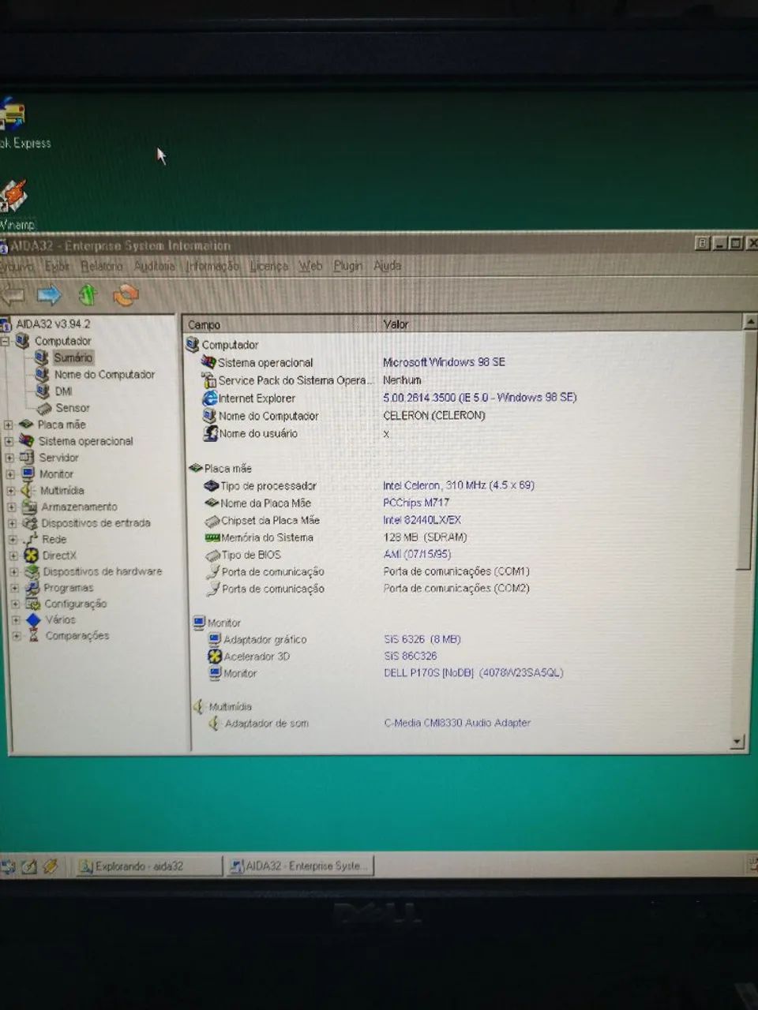758x1010 pixels.
Task: Click the Dispositivos de entrada tree icon
Action: [30, 523]
